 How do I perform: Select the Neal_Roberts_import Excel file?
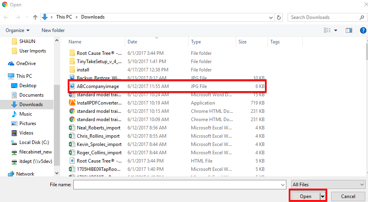click(98, 128)
